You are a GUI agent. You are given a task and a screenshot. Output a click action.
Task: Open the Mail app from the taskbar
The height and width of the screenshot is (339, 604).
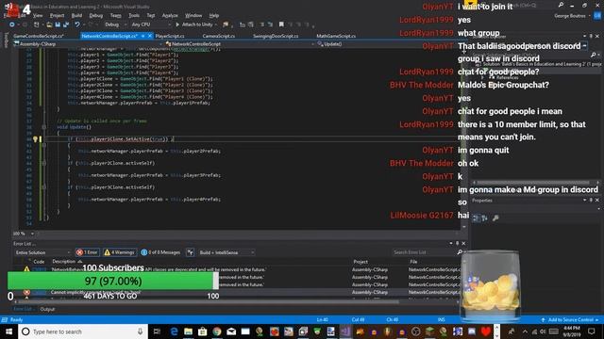tap(231, 331)
